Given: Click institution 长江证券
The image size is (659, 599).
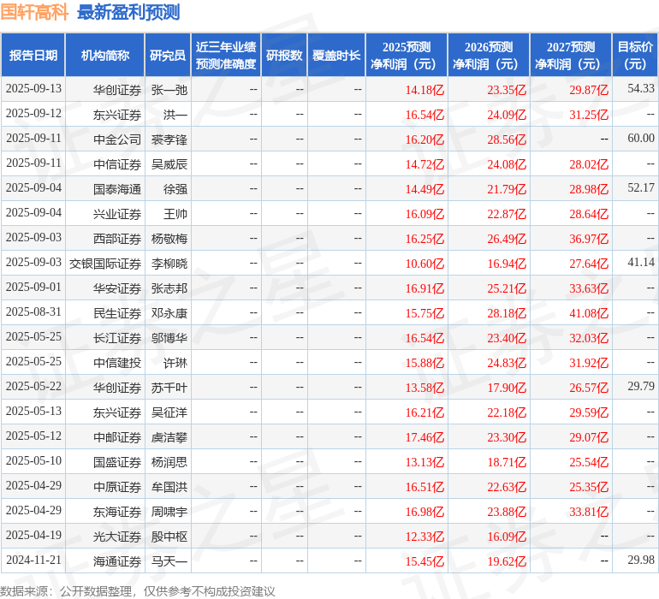Looking at the screenshot, I should [x=117, y=338].
